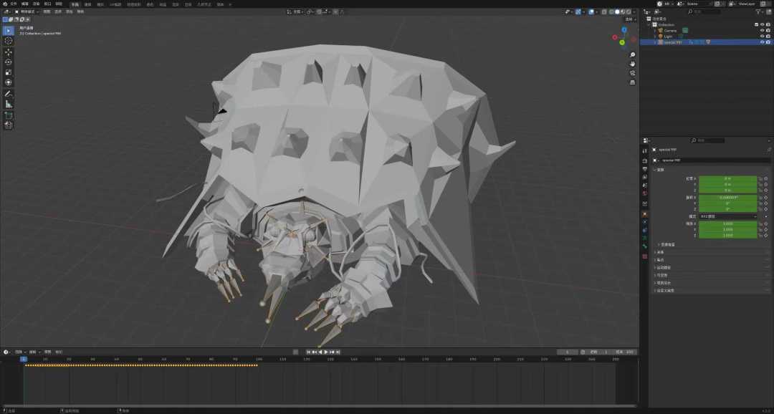Expand the Custom Properties panel
The width and height of the screenshot is (774, 414).
click(x=664, y=291)
